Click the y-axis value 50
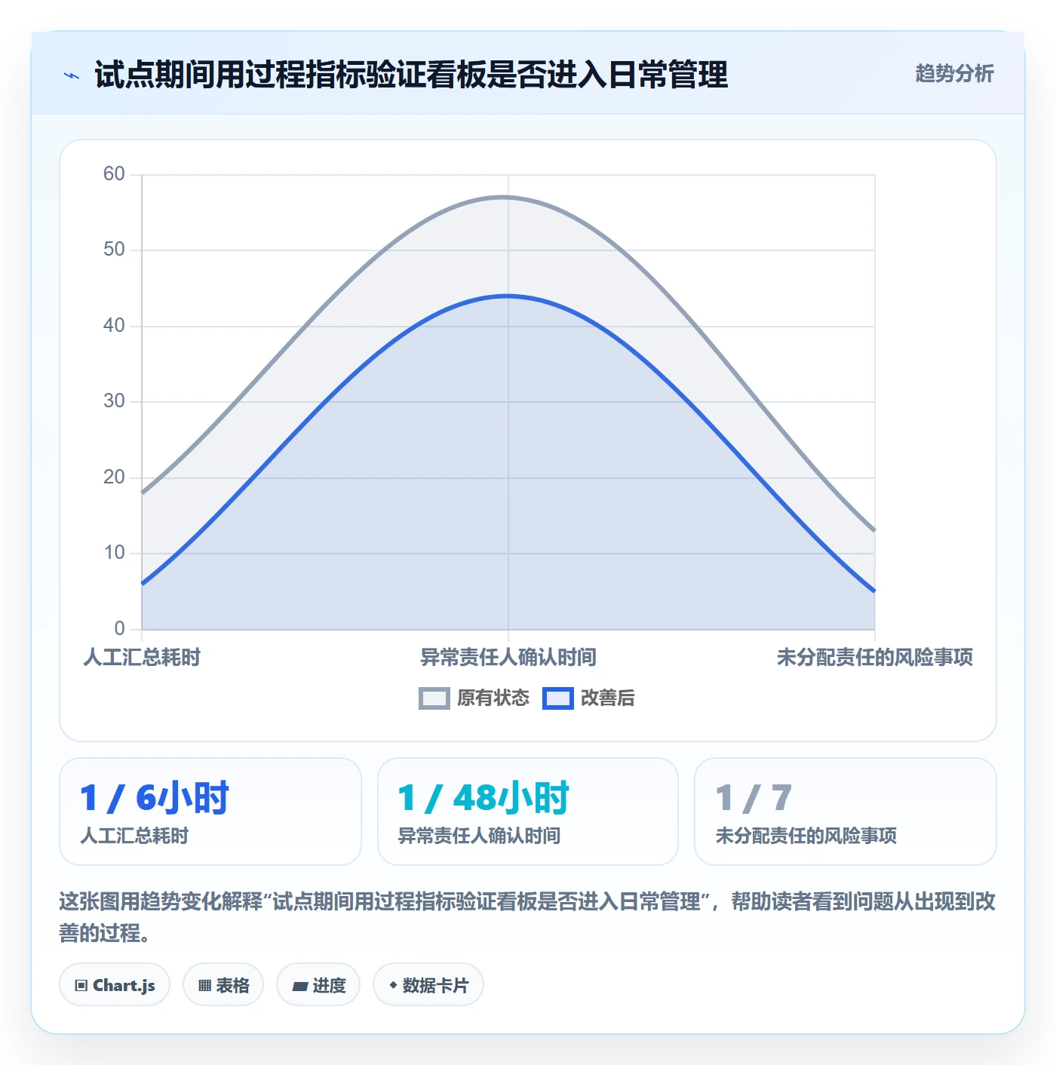1056x1065 pixels. pos(114,249)
